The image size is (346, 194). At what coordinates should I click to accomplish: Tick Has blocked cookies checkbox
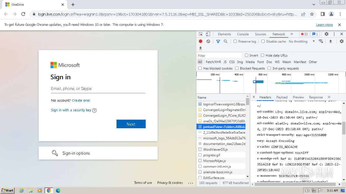point(200,68)
